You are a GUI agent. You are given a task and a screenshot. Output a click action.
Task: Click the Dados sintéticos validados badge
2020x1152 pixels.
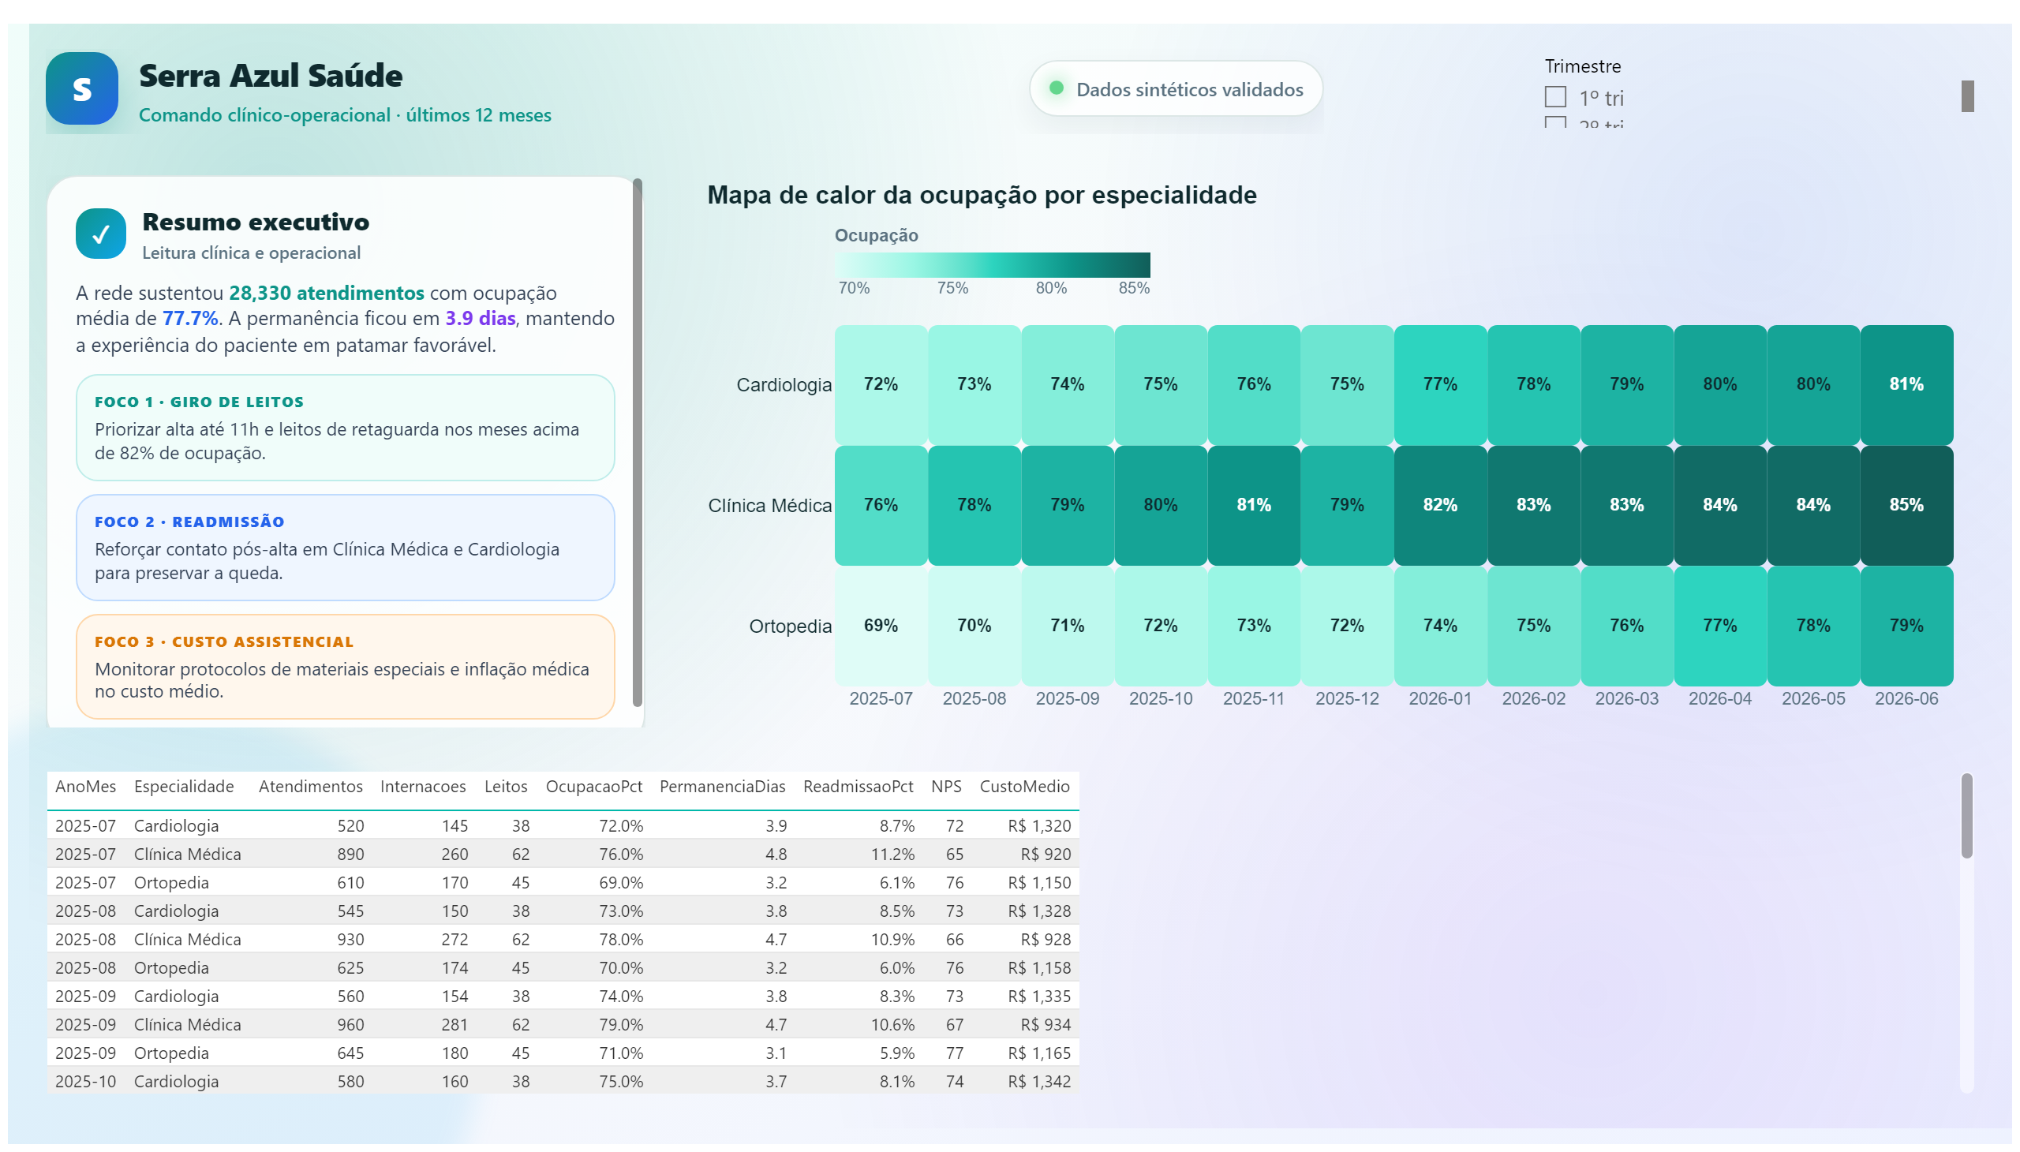(x=1175, y=88)
